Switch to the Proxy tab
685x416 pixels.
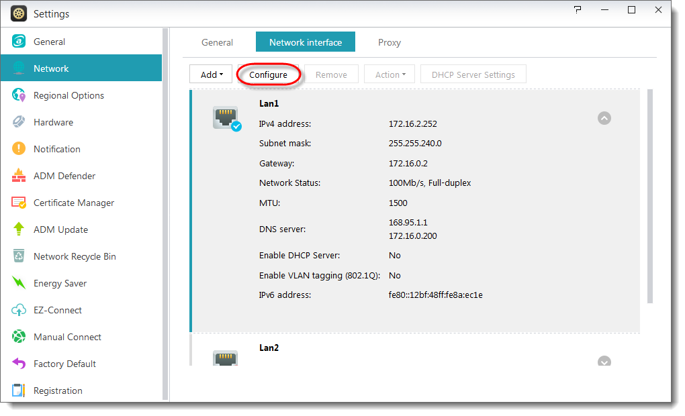[x=389, y=42]
